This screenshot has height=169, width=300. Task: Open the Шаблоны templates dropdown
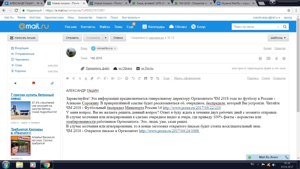[x=278, y=38]
